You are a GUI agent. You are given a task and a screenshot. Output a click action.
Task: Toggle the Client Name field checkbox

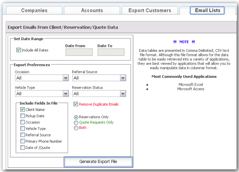(x=22, y=110)
